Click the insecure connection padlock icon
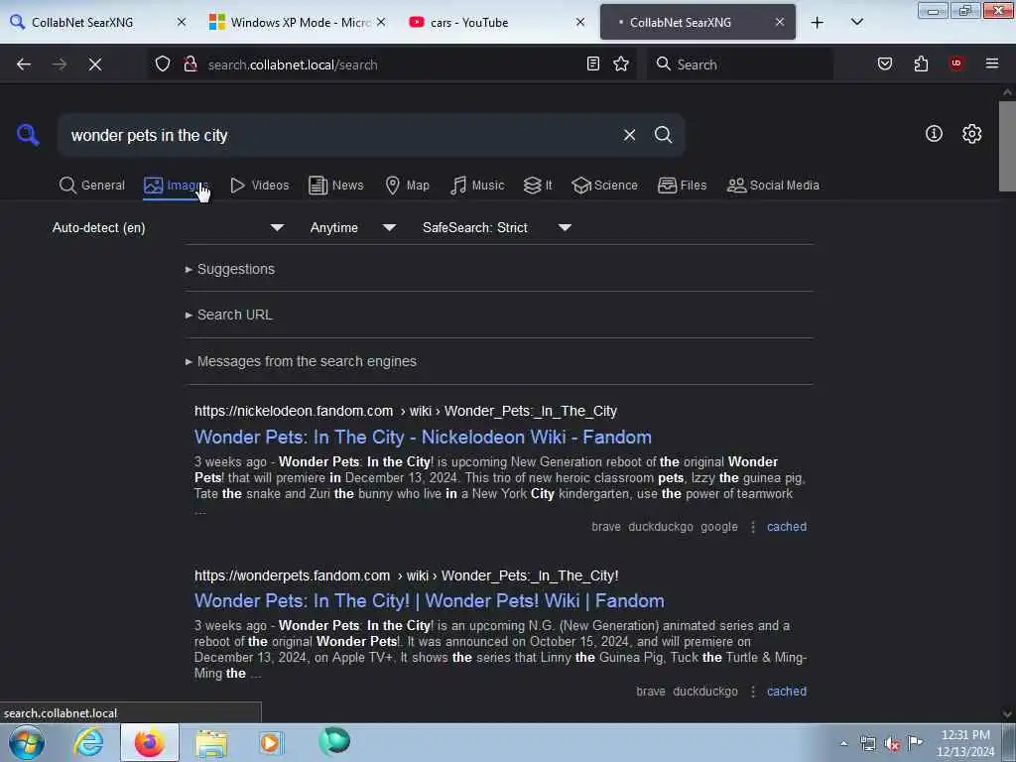This screenshot has height=762, width=1016. [x=190, y=64]
